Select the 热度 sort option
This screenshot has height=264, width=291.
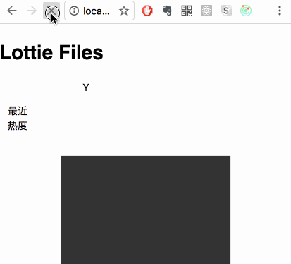click(18, 126)
